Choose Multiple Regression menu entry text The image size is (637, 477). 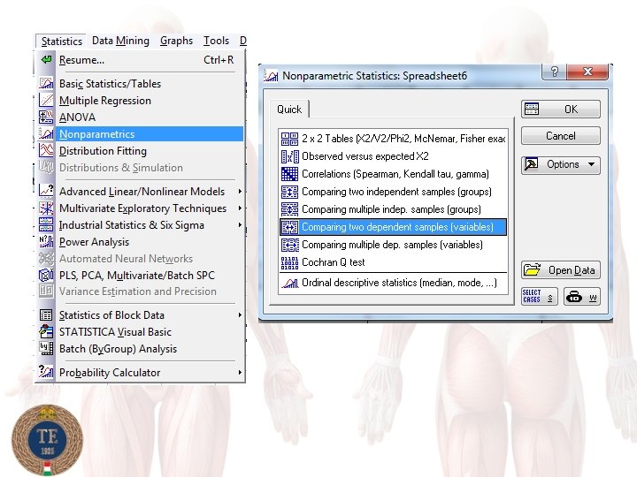104,101
